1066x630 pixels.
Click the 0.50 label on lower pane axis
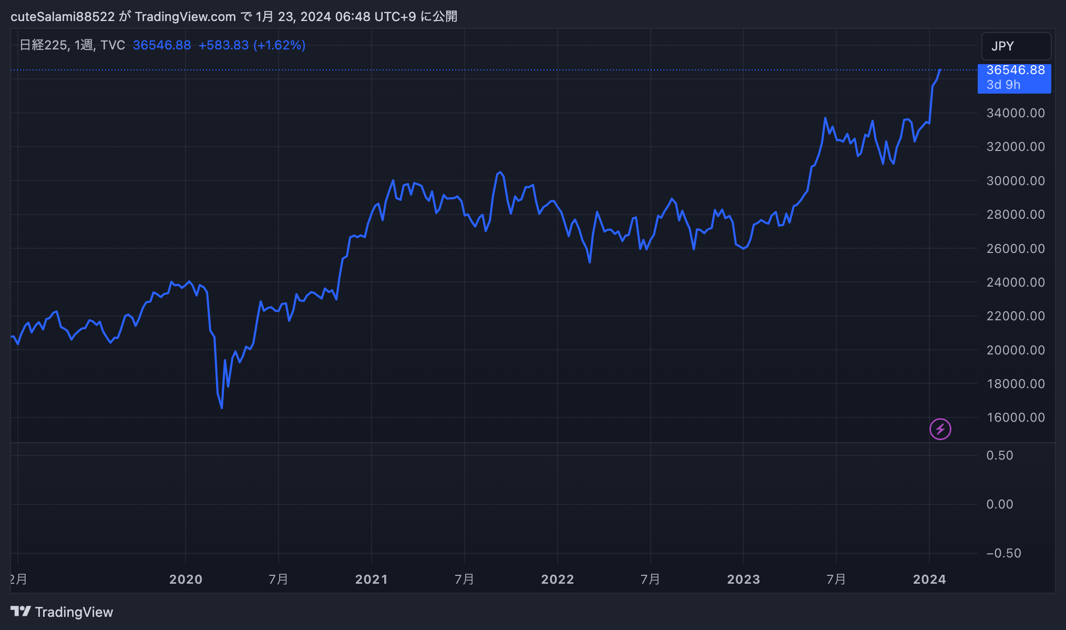(1000, 455)
